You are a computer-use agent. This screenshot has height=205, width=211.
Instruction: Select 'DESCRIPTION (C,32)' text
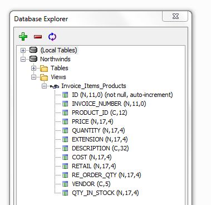pos(100,148)
